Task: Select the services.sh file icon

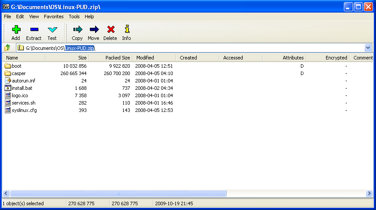Action: (8, 103)
